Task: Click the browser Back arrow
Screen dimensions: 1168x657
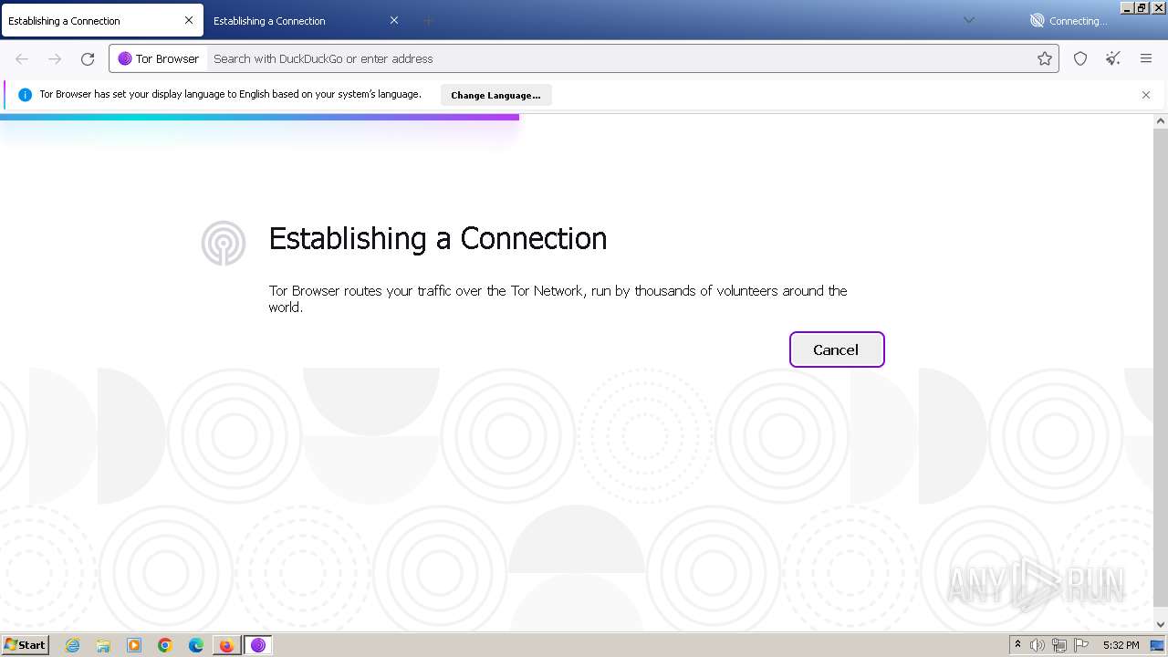Action: 22,58
